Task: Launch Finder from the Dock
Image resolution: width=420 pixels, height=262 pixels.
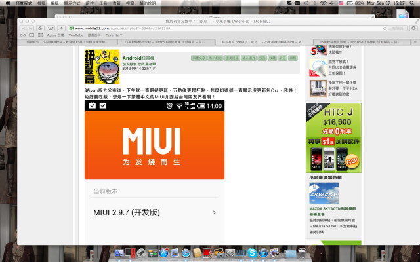Action: [119, 253]
